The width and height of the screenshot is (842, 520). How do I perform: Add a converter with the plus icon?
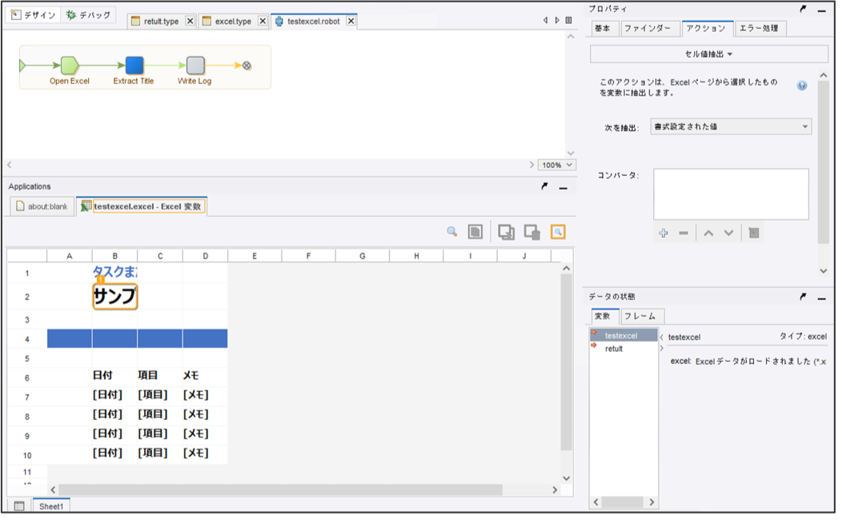pos(663,233)
